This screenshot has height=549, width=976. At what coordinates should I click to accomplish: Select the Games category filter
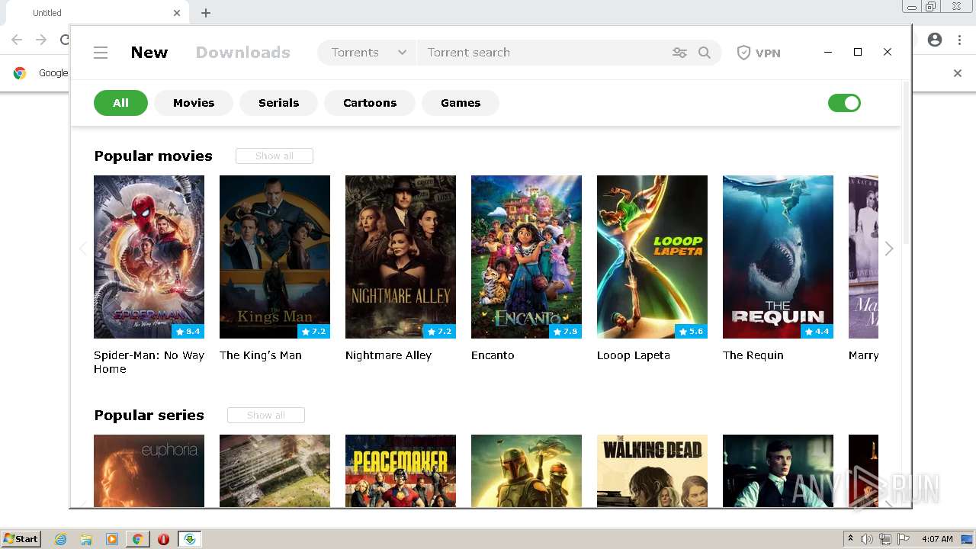pyautogui.click(x=461, y=103)
